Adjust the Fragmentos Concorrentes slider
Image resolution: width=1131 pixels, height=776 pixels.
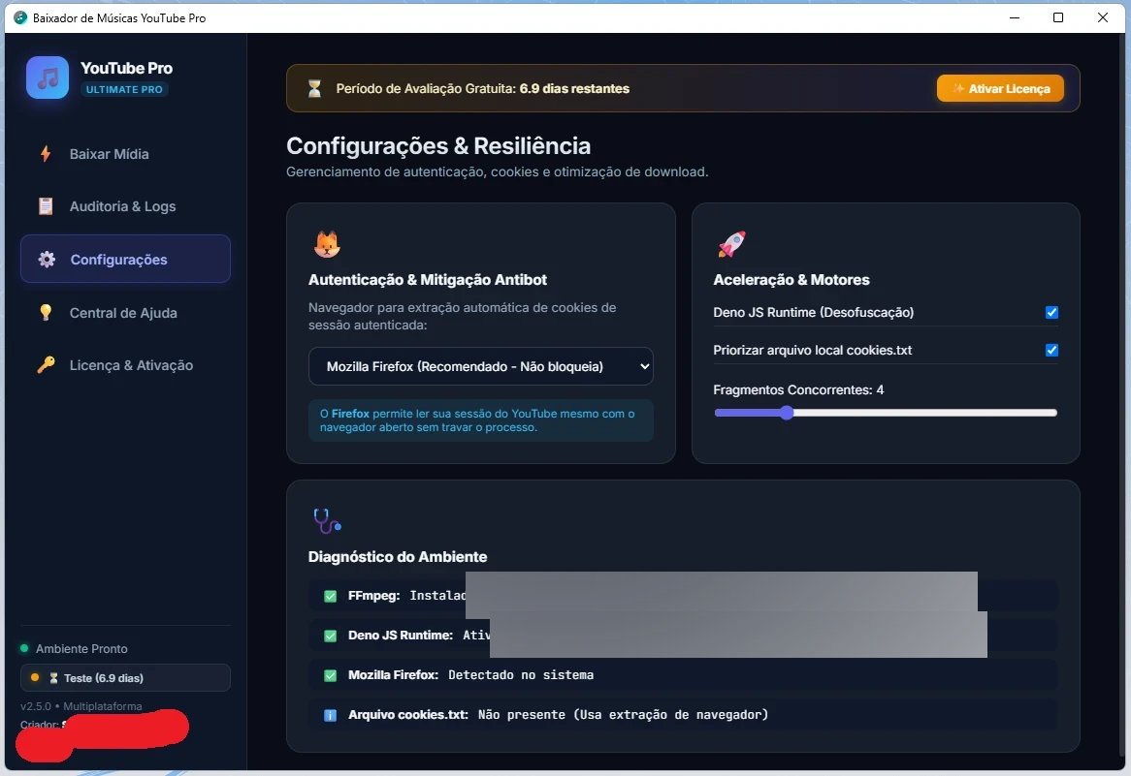(885, 413)
